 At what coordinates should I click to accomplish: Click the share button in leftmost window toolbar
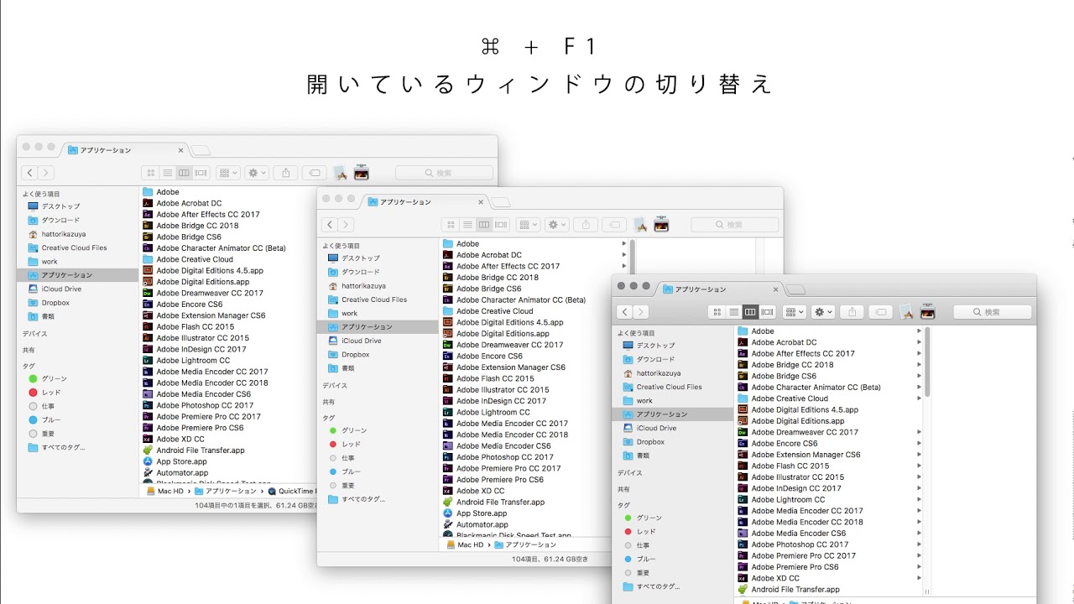(285, 173)
